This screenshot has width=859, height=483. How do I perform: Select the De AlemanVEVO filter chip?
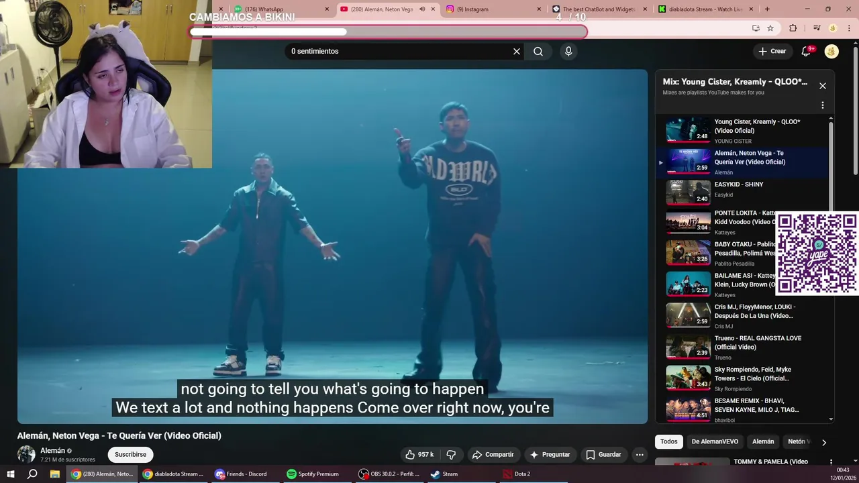pyautogui.click(x=715, y=441)
